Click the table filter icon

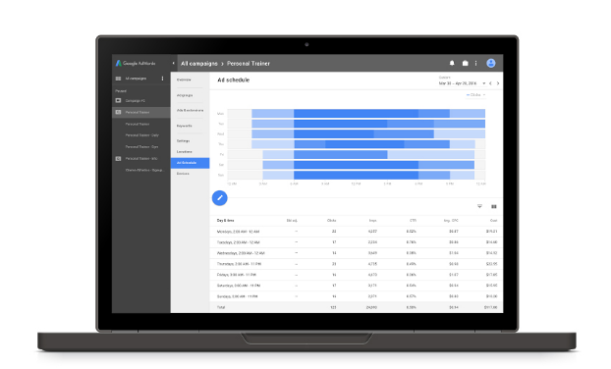click(x=479, y=206)
